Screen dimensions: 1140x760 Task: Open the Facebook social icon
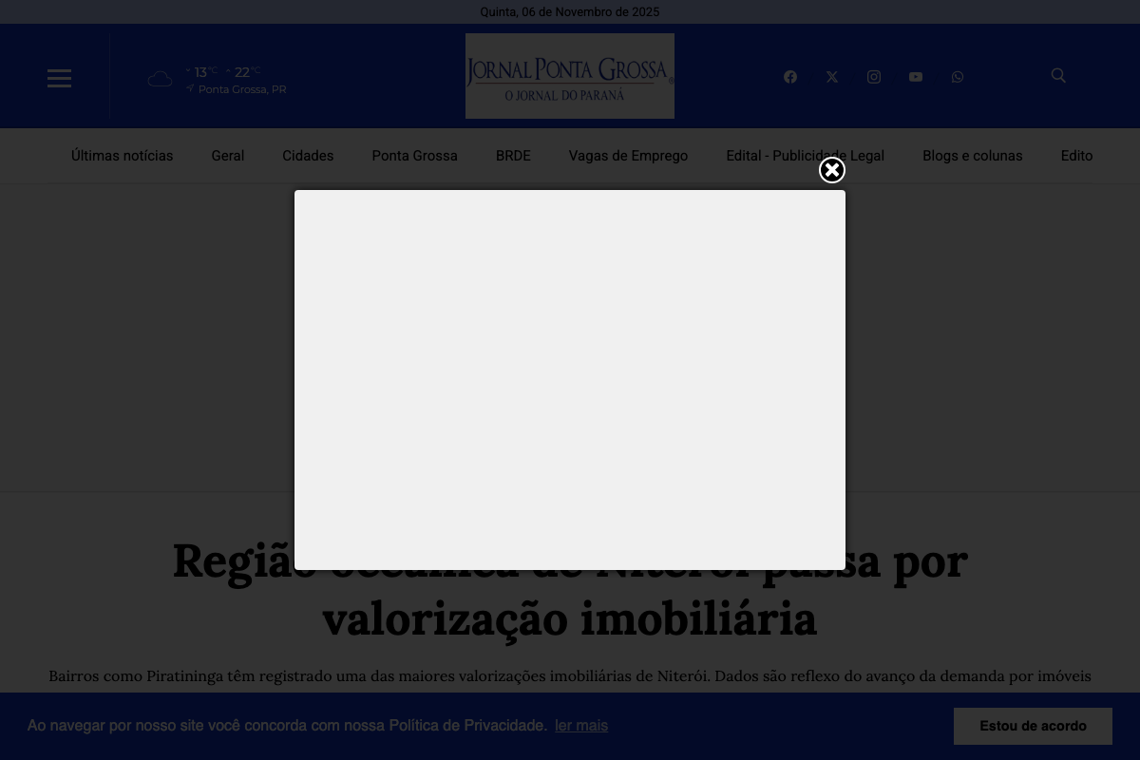pyautogui.click(x=790, y=76)
